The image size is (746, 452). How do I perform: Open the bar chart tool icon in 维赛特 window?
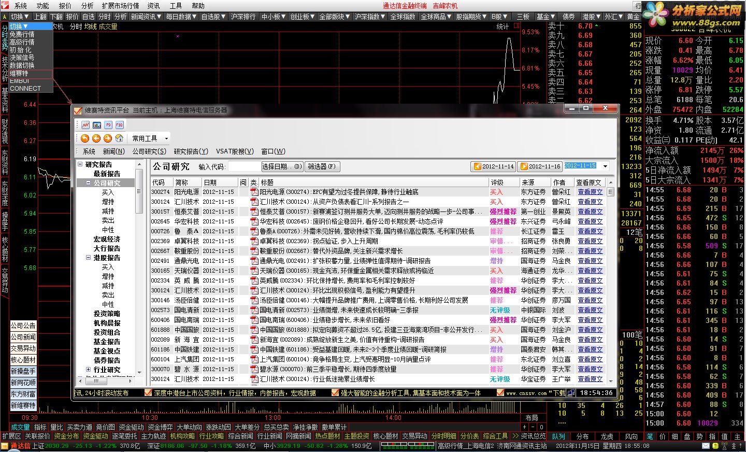97,125
